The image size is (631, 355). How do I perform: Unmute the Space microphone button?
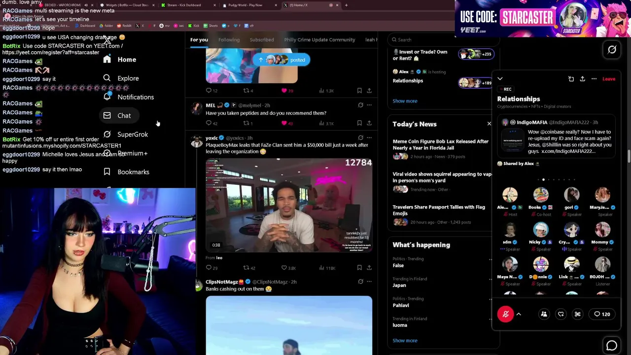tap(505, 314)
